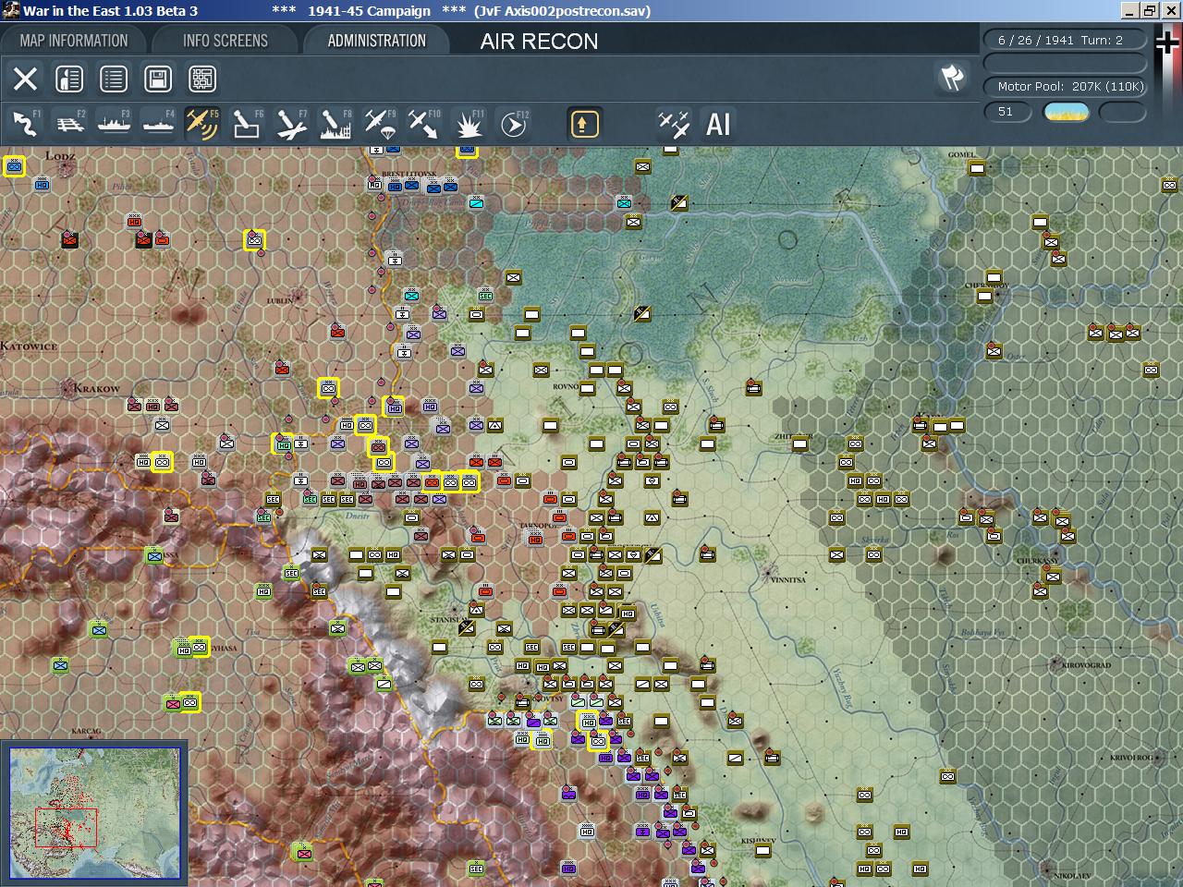
Task: Select F6 bomb unit mode
Action: coord(247,124)
